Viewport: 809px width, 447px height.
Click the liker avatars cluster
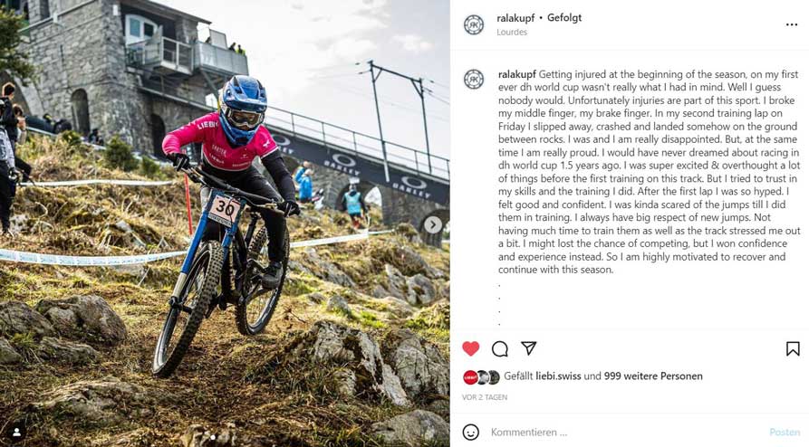coord(481,377)
